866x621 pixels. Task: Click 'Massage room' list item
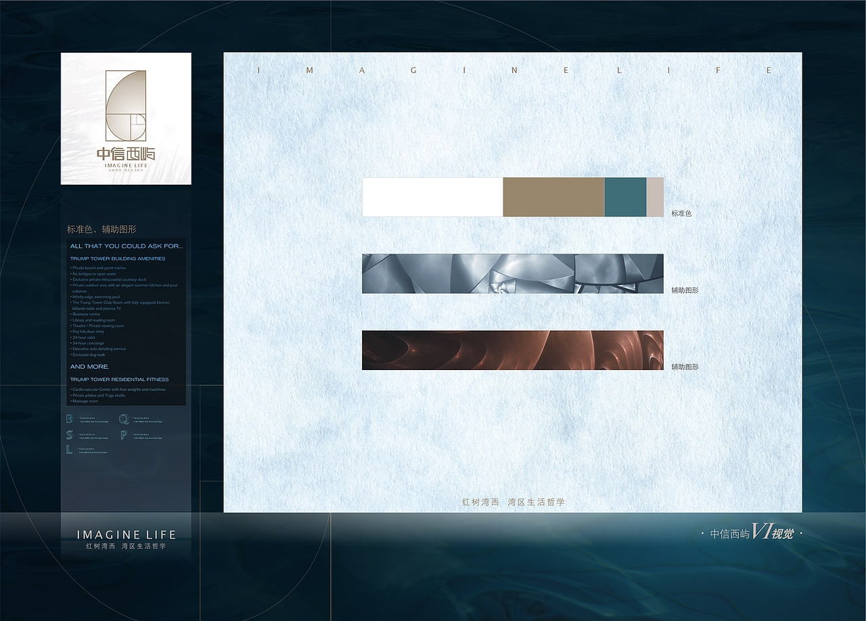(x=85, y=401)
